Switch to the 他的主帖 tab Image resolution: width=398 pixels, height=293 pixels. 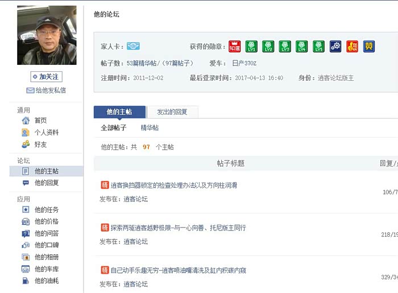click(x=119, y=112)
